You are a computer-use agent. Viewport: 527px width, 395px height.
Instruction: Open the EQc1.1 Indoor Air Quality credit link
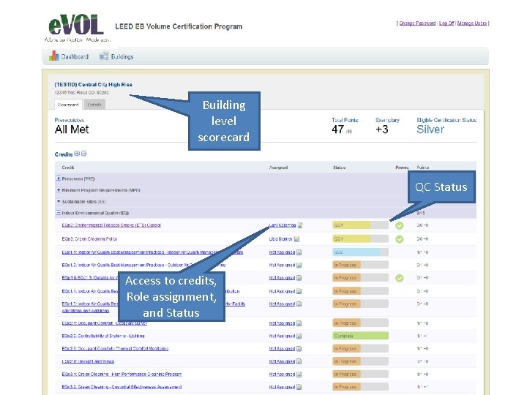click(x=152, y=252)
